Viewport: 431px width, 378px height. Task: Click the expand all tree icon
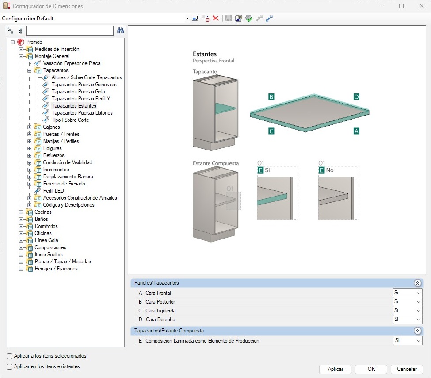point(10,31)
